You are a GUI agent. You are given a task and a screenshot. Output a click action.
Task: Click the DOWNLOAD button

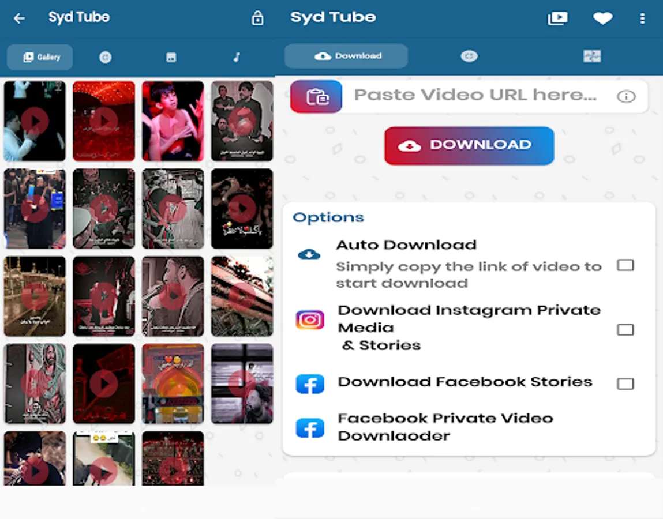point(469,146)
